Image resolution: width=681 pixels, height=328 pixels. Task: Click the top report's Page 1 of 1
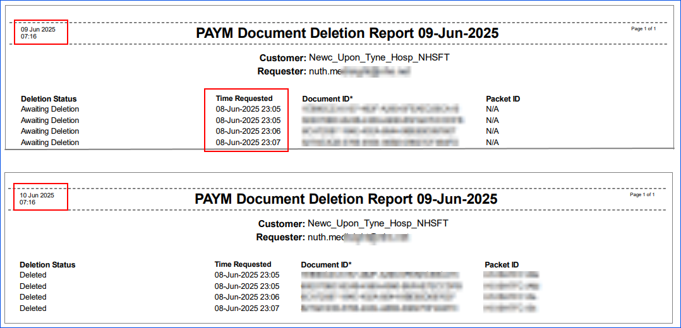point(643,29)
